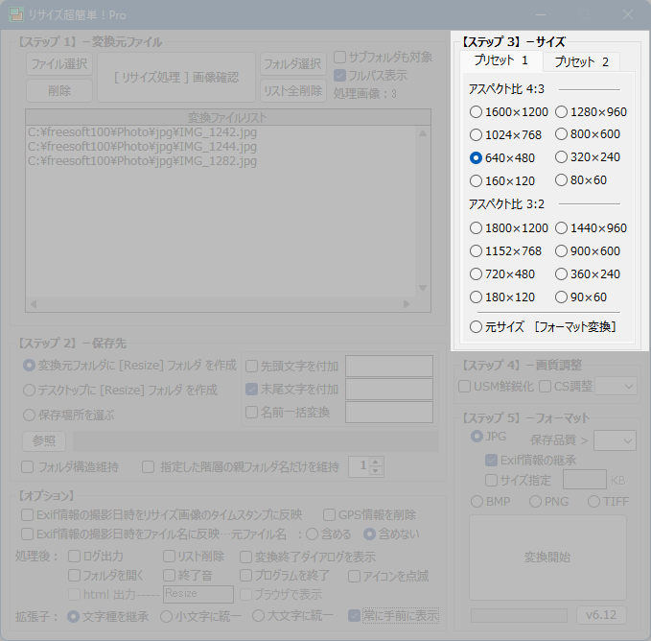
Task: Open the CS調整 dropdown
Action: tap(616, 386)
